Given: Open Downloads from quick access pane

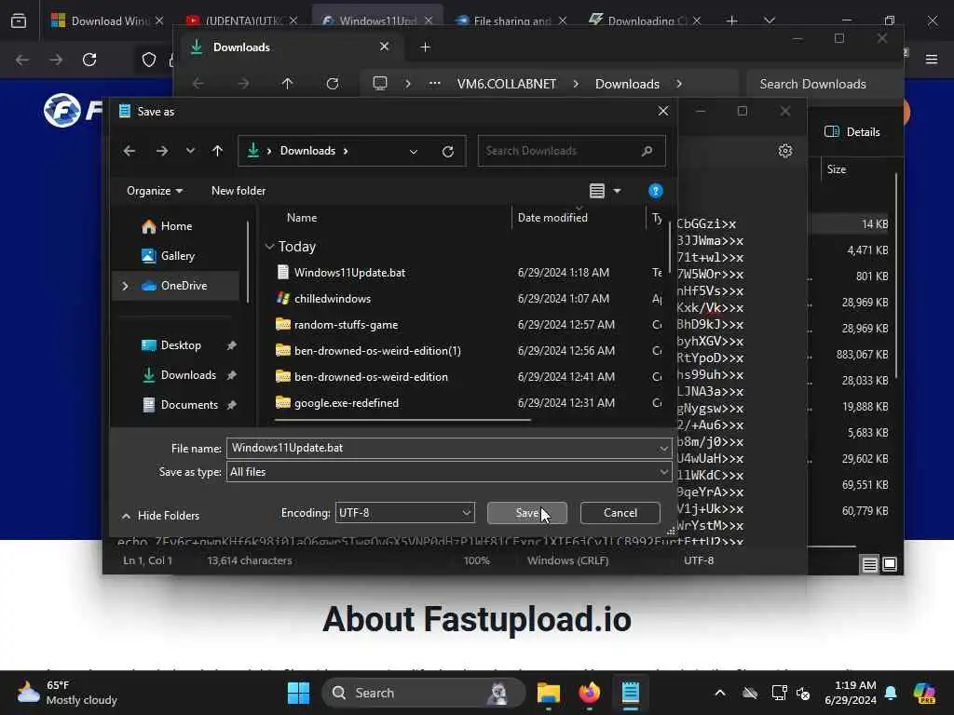Looking at the screenshot, I should [x=188, y=375].
